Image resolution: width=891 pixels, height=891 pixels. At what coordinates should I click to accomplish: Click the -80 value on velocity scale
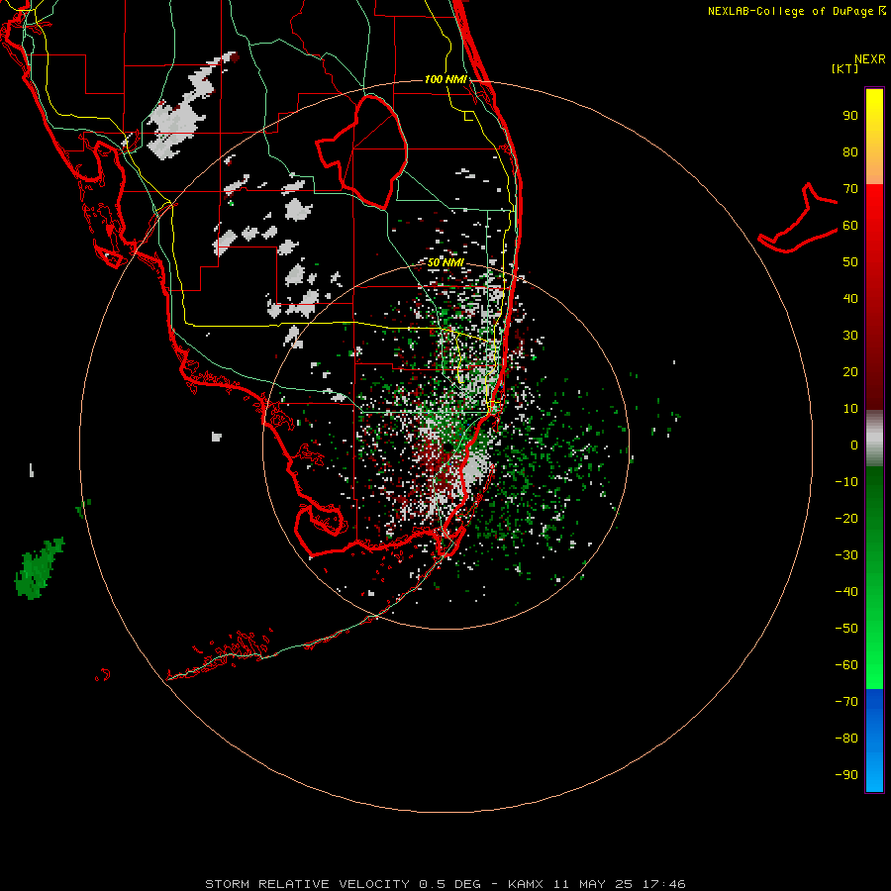(x=846, y=739)
